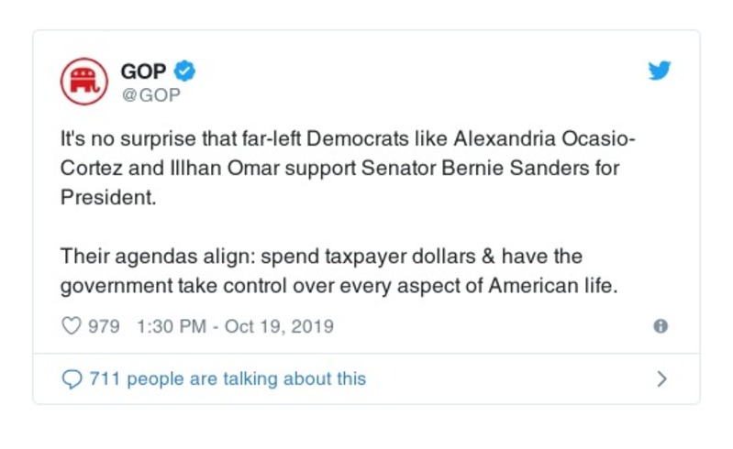Like the tweet with the heart icon
This screenshot has width=733, height=449.
click(x=71, y=326)
